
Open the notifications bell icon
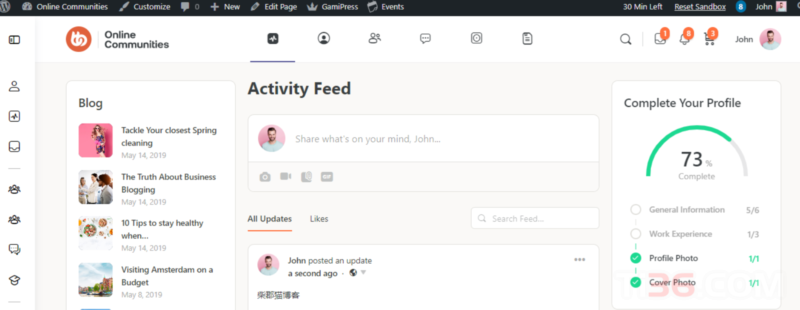tap(684, 38)
